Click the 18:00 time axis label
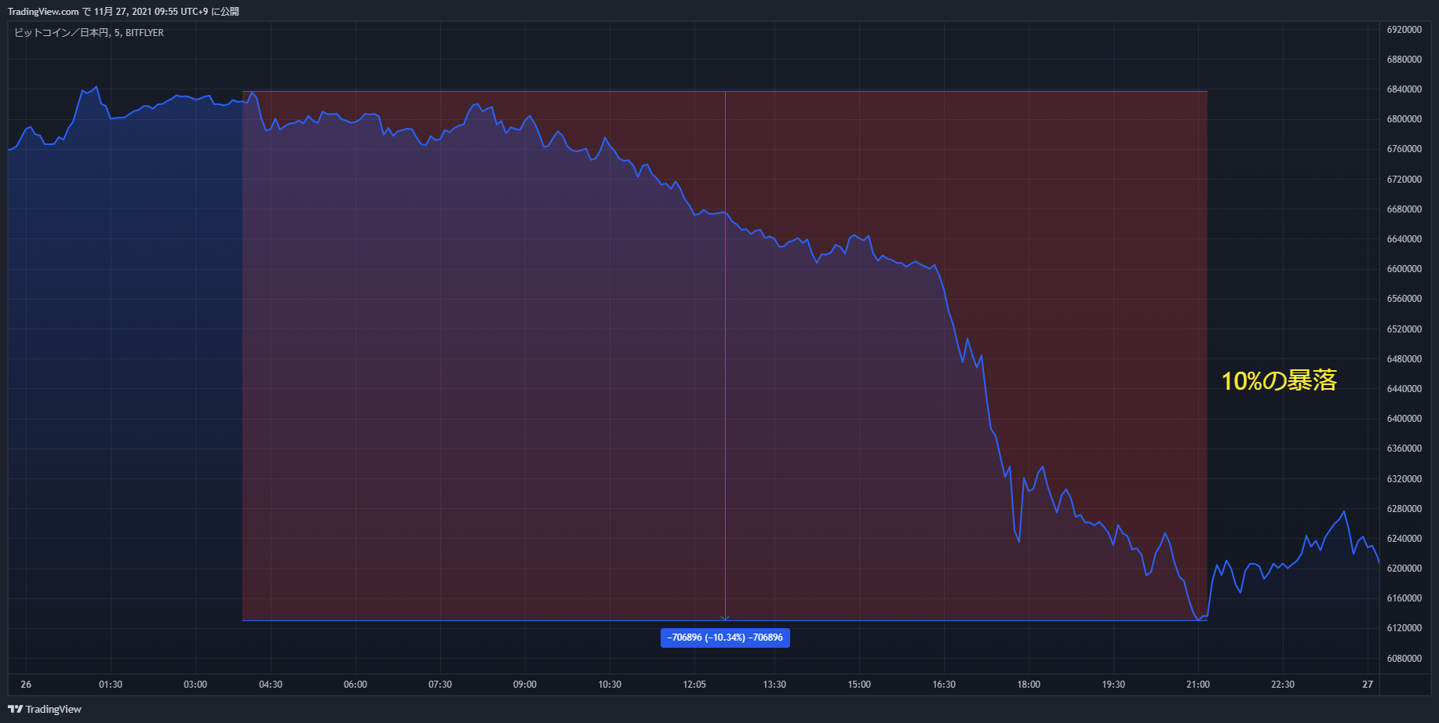Viewport: 1439px width, 723px height. 1029,685
